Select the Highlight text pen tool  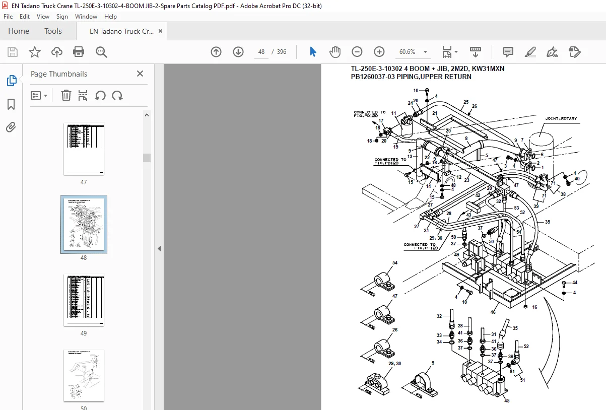(530, 52)
